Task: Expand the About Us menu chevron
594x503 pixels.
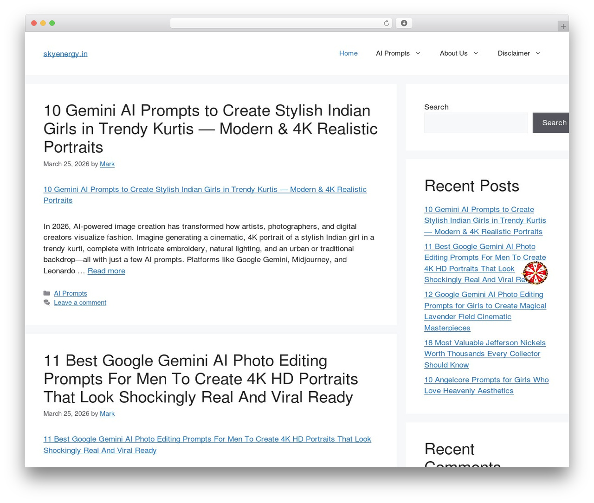Action: point(476,53)
